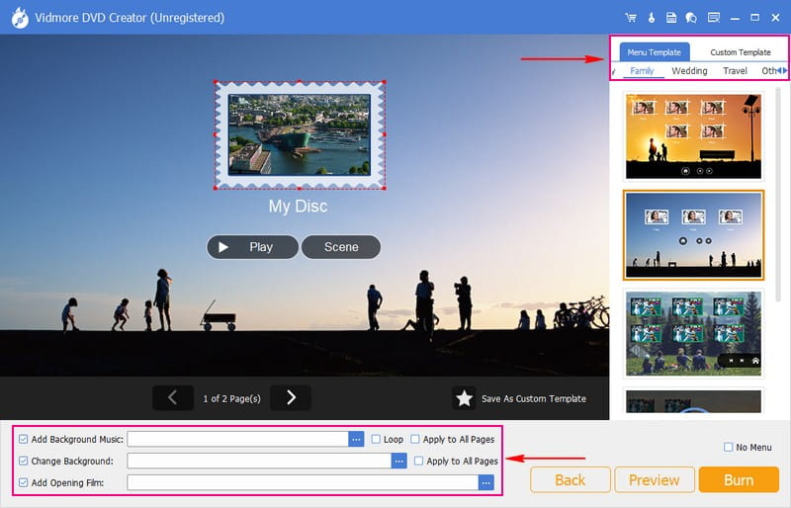The image size is (791, 508).
Task: Open the title bar menu icon
Action: click(x=714, y=18)
